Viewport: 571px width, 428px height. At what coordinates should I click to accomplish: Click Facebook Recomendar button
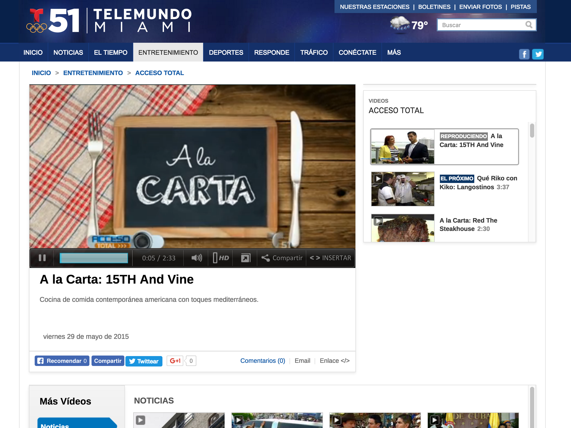coord(62,361)
